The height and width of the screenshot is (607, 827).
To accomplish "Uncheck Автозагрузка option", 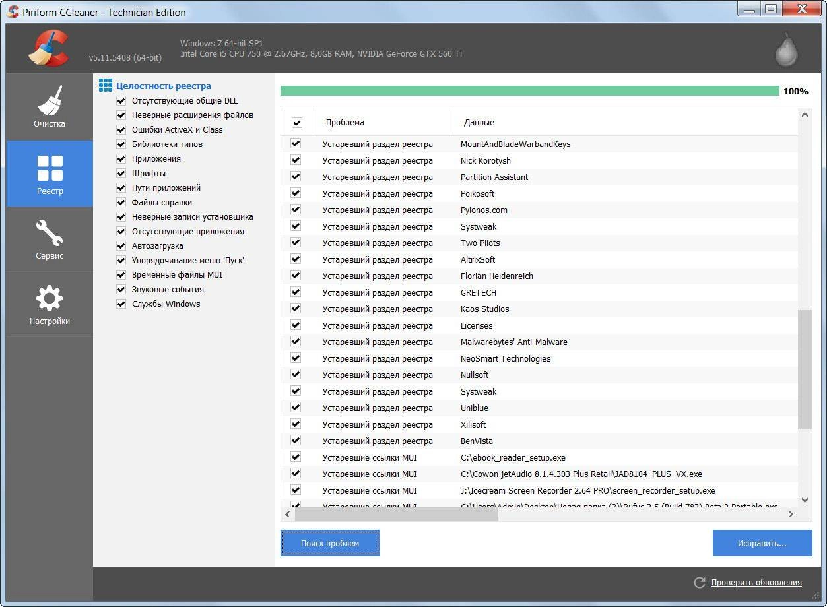I will [x=121, y=246].
